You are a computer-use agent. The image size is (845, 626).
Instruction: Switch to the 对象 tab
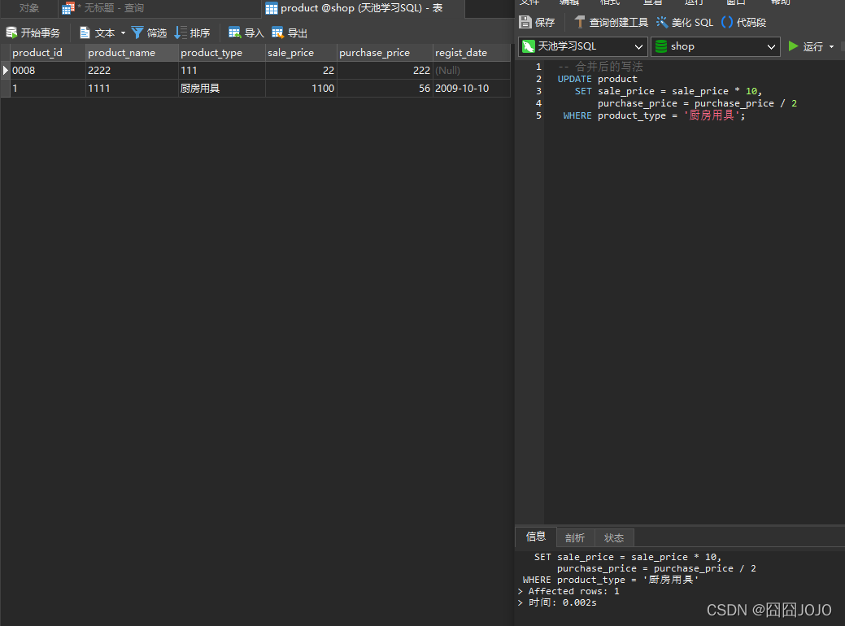[x=29, y=8]
